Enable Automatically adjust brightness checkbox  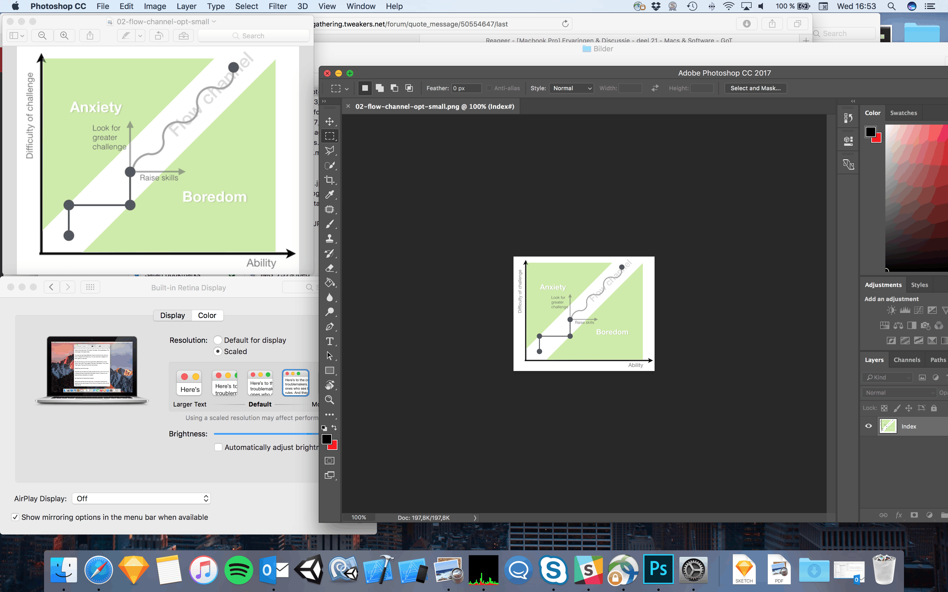219,447
